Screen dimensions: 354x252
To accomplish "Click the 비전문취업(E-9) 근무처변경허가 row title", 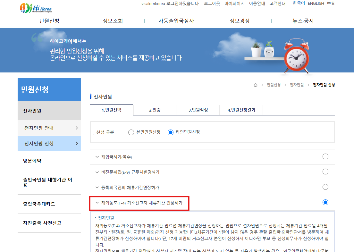I will click(x=130, y=172).
